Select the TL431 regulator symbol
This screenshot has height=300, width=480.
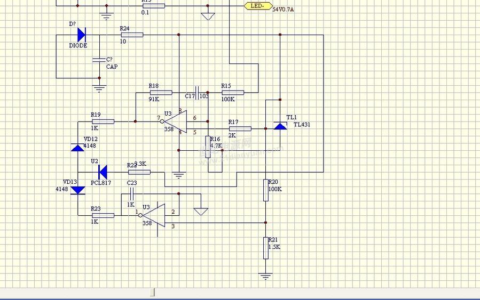pos(280,126)
